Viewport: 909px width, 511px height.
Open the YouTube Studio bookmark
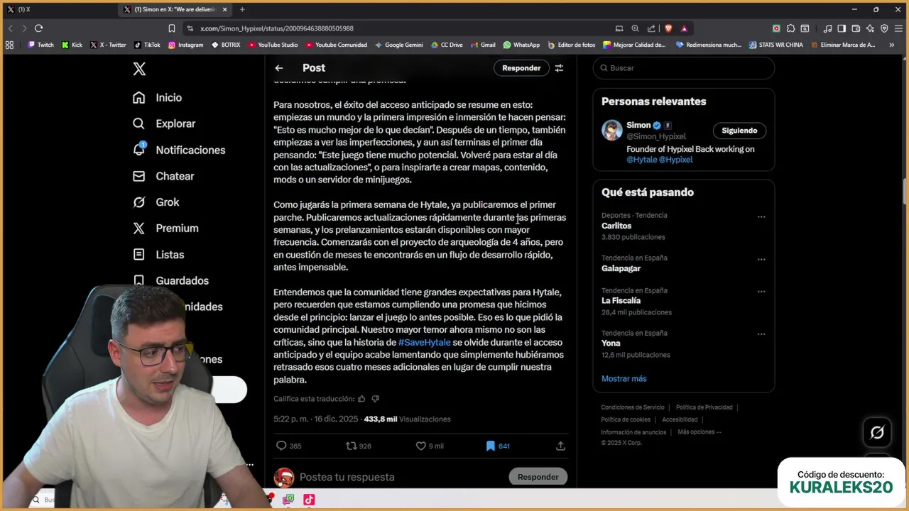(x=273, y=45)
